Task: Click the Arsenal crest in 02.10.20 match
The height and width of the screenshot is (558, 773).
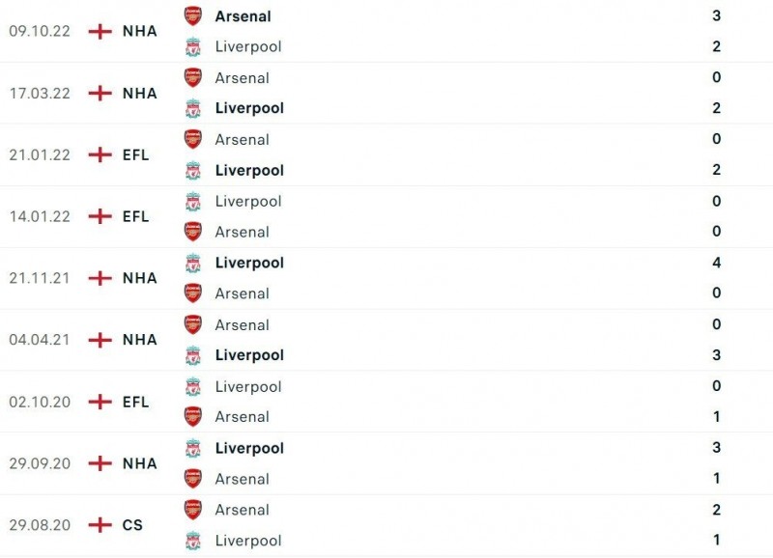Action: tap(193, 417)
